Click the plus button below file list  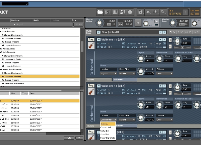(x=79, y=138)
